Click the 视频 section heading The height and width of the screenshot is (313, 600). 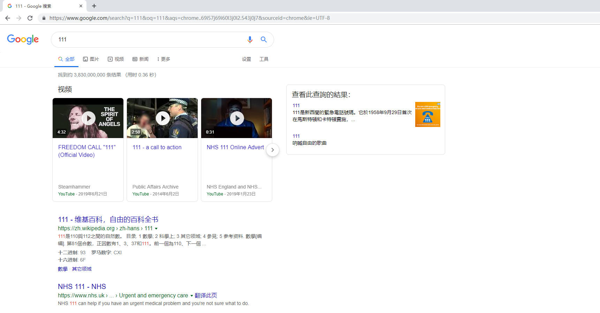(65, 89)
